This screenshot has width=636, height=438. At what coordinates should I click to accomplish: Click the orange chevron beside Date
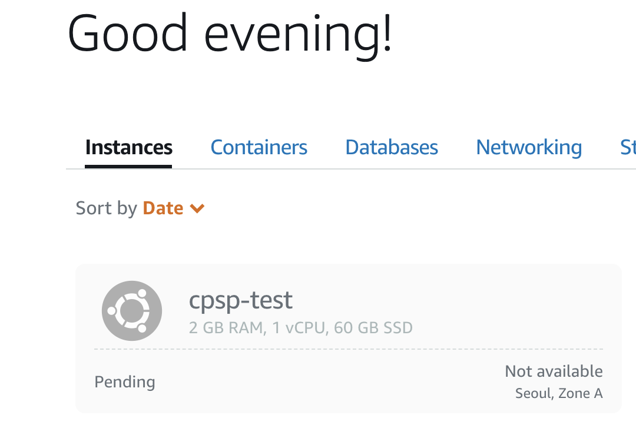(197, 208)
